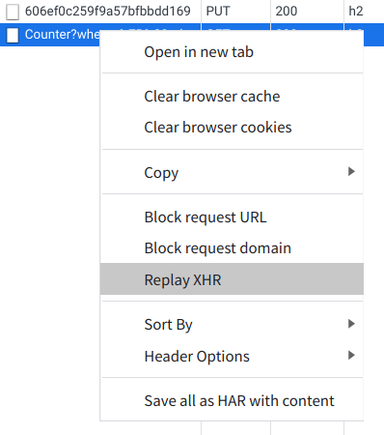
Task: Select the 606ef0c259f9a57bfbbdd169 request name
Action: (108, 12)
